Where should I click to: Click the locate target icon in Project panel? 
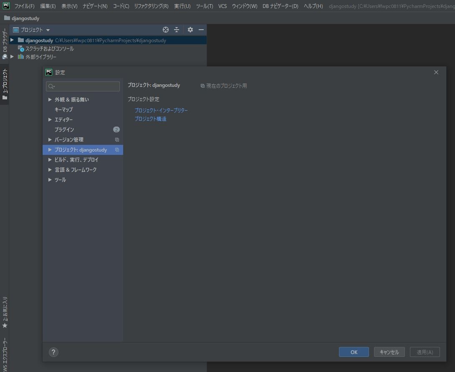[x=166, y=30]
